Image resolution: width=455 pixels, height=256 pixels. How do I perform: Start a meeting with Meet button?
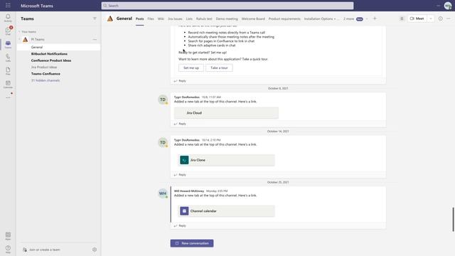click(417, 18)
